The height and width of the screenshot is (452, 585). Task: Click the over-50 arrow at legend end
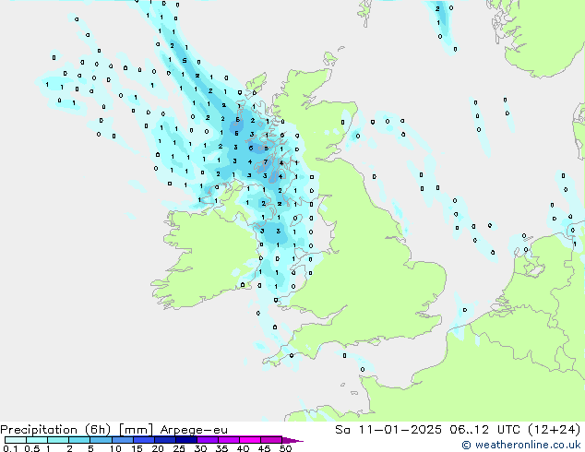point(292,440)
